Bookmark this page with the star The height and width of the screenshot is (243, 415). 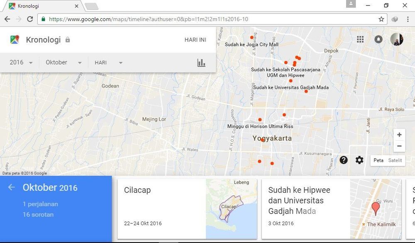tap(381, 19)
